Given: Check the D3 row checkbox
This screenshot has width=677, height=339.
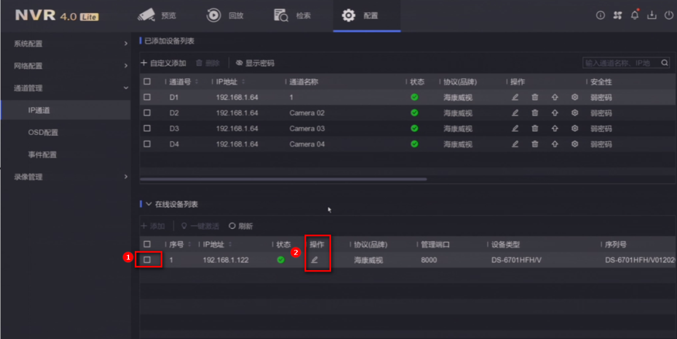Looking at the screenshot, I should tap(147, 128).
